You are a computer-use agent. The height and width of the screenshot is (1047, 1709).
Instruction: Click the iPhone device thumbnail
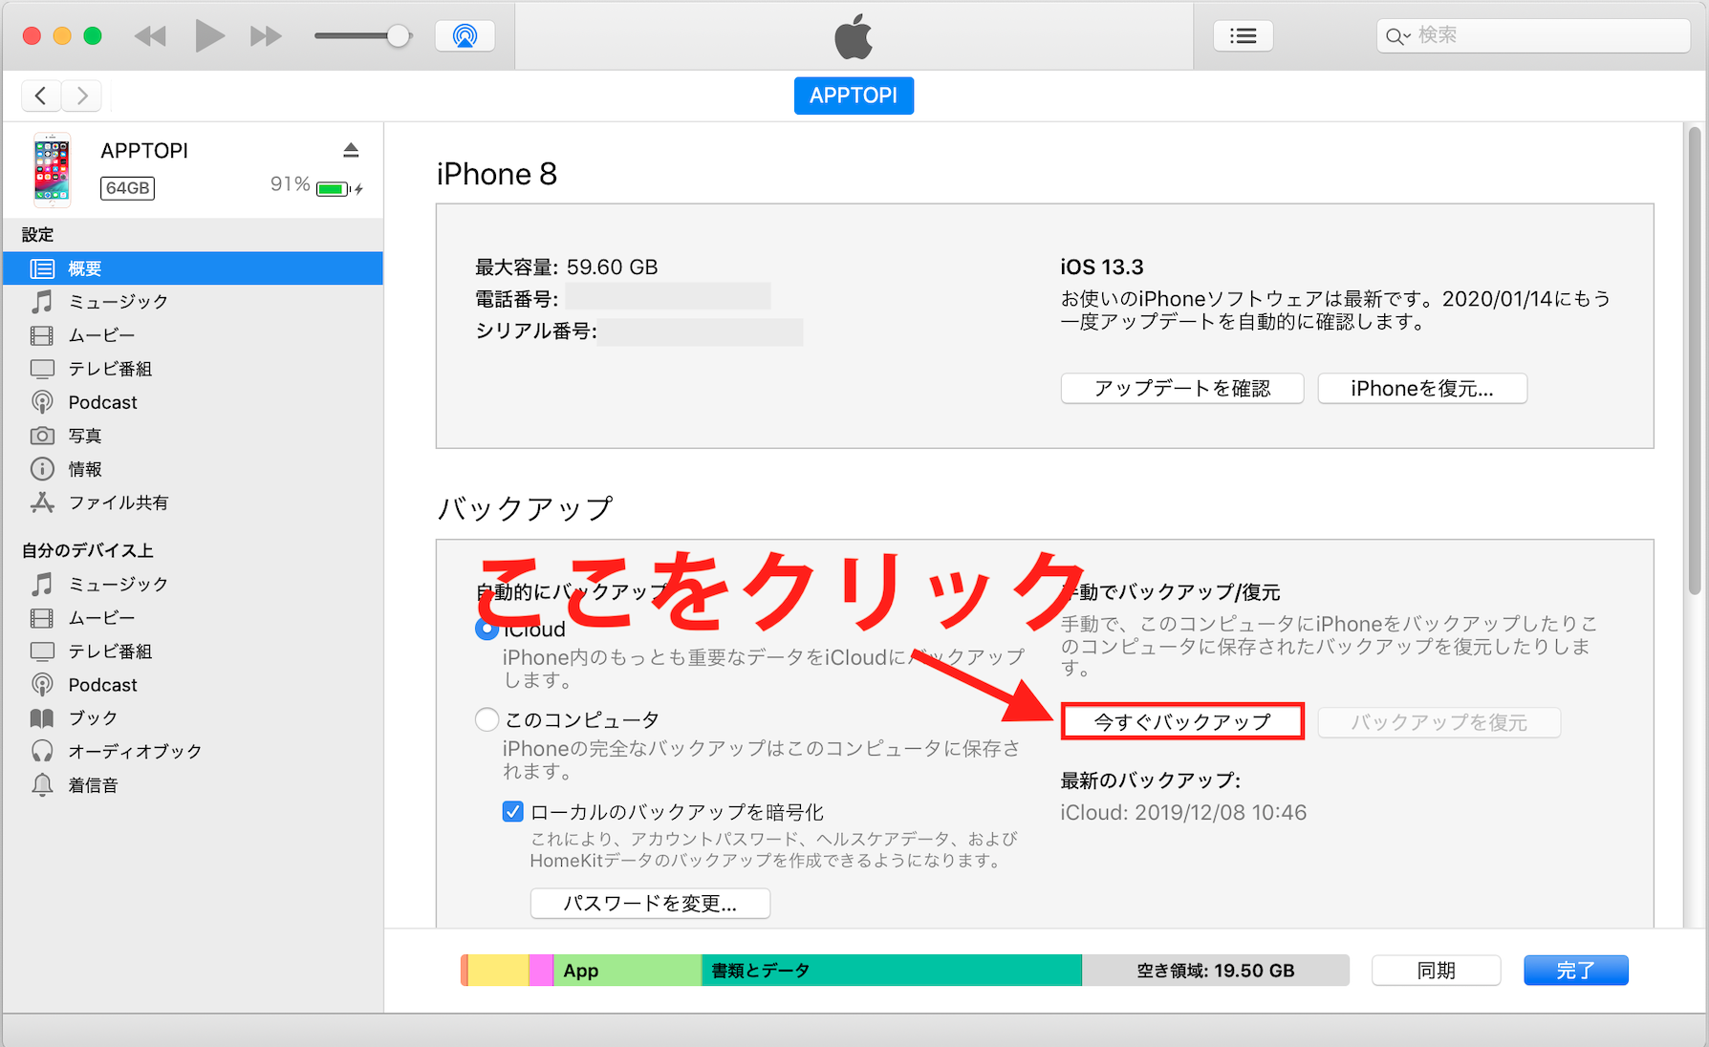point(52,170)
